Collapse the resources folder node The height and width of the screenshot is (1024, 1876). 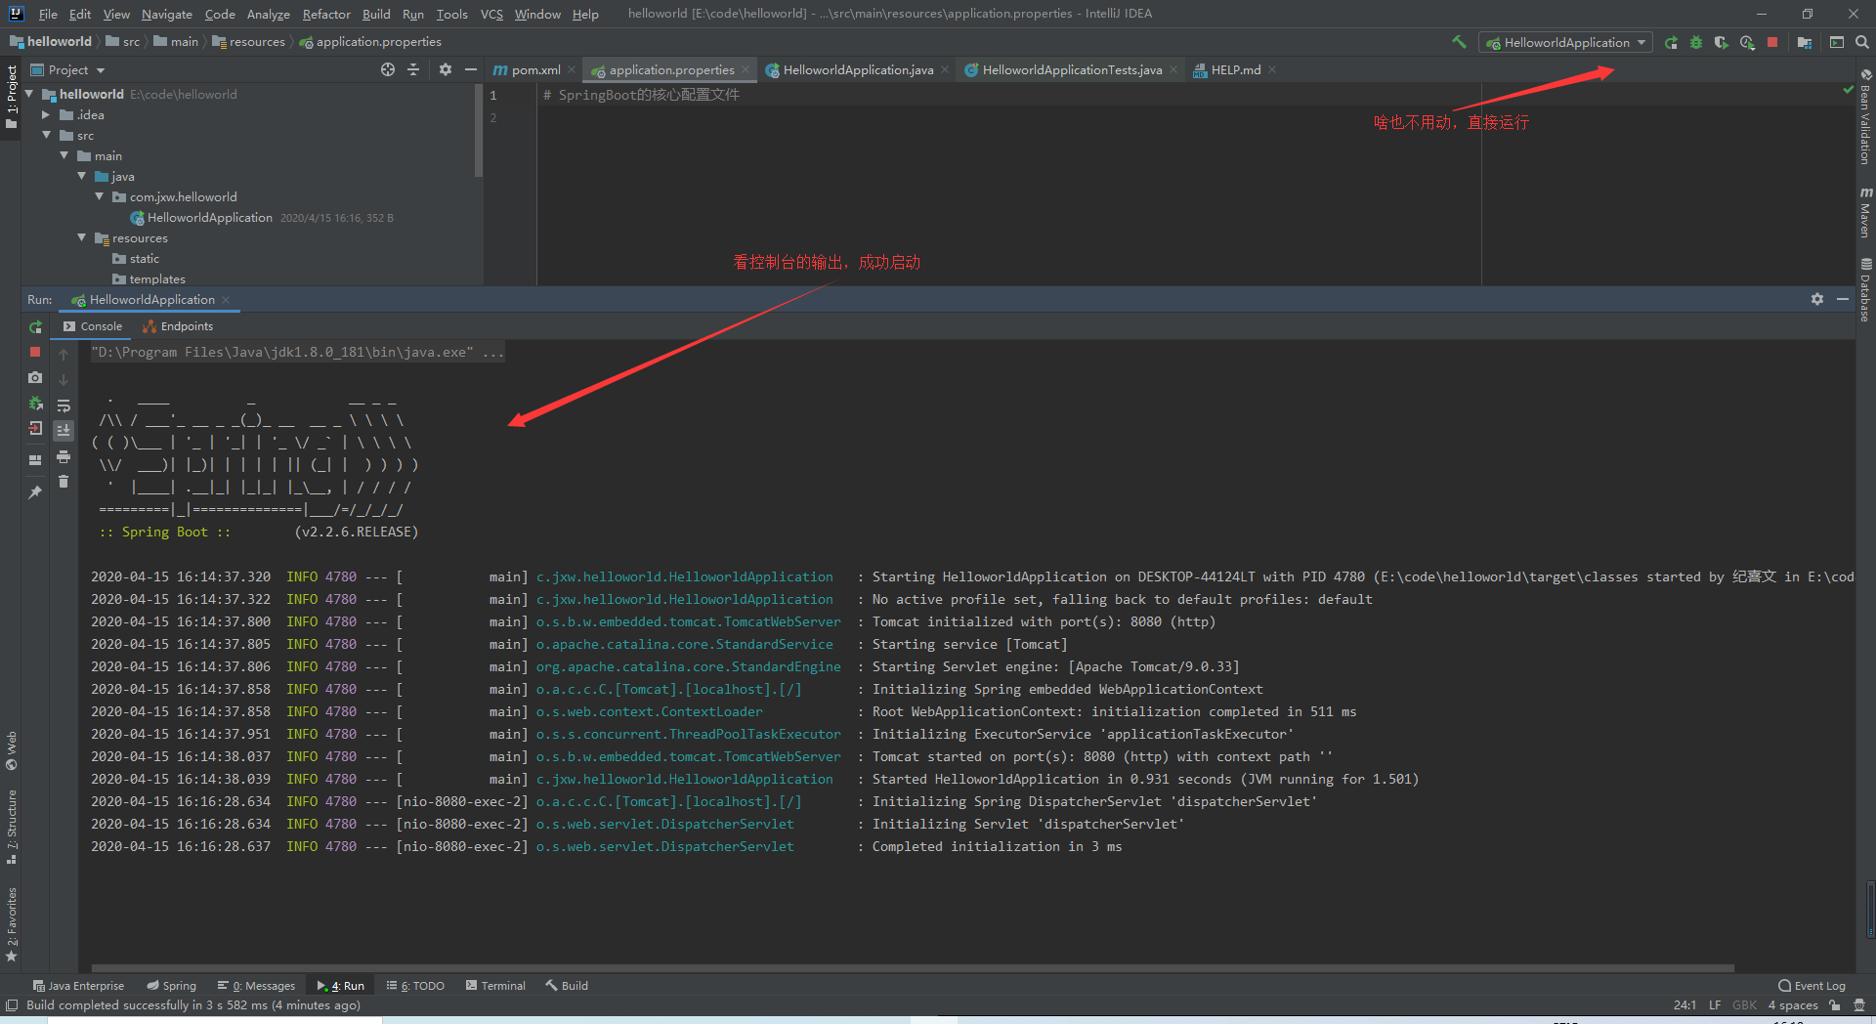click(81, 237)
